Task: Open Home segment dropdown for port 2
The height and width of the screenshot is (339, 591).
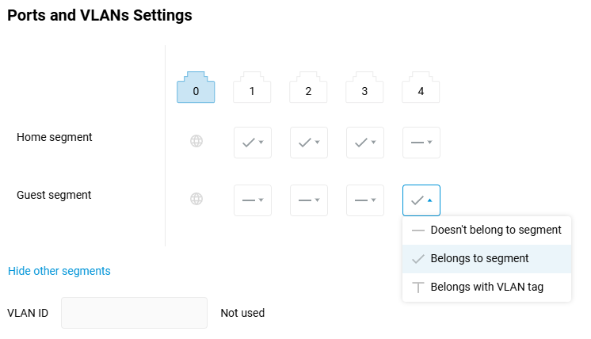Action: coord(309,143)
